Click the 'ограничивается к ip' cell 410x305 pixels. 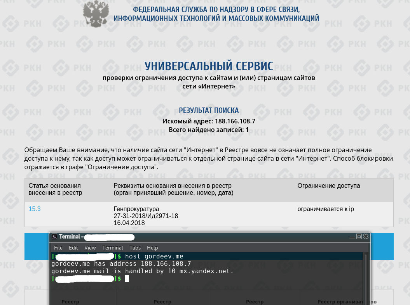pos(326,209)
